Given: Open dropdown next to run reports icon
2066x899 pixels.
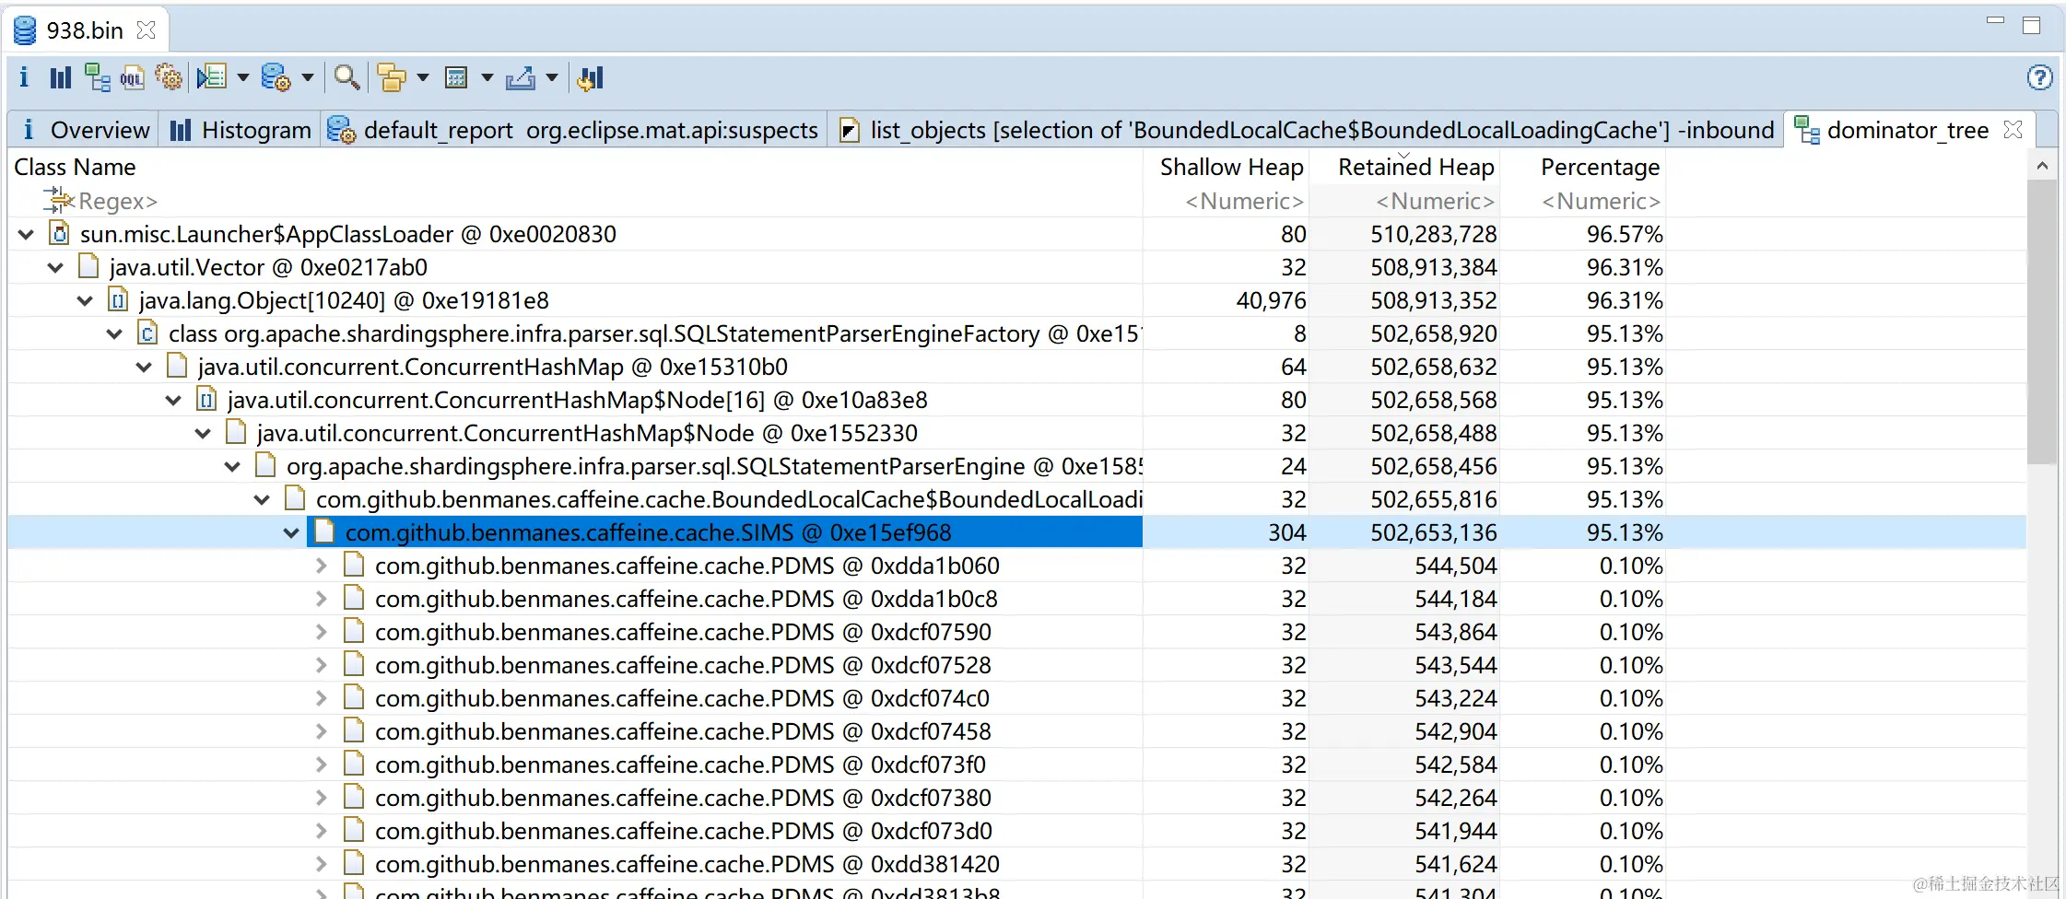Looking at the screenshot, I should tap(243, 77).
